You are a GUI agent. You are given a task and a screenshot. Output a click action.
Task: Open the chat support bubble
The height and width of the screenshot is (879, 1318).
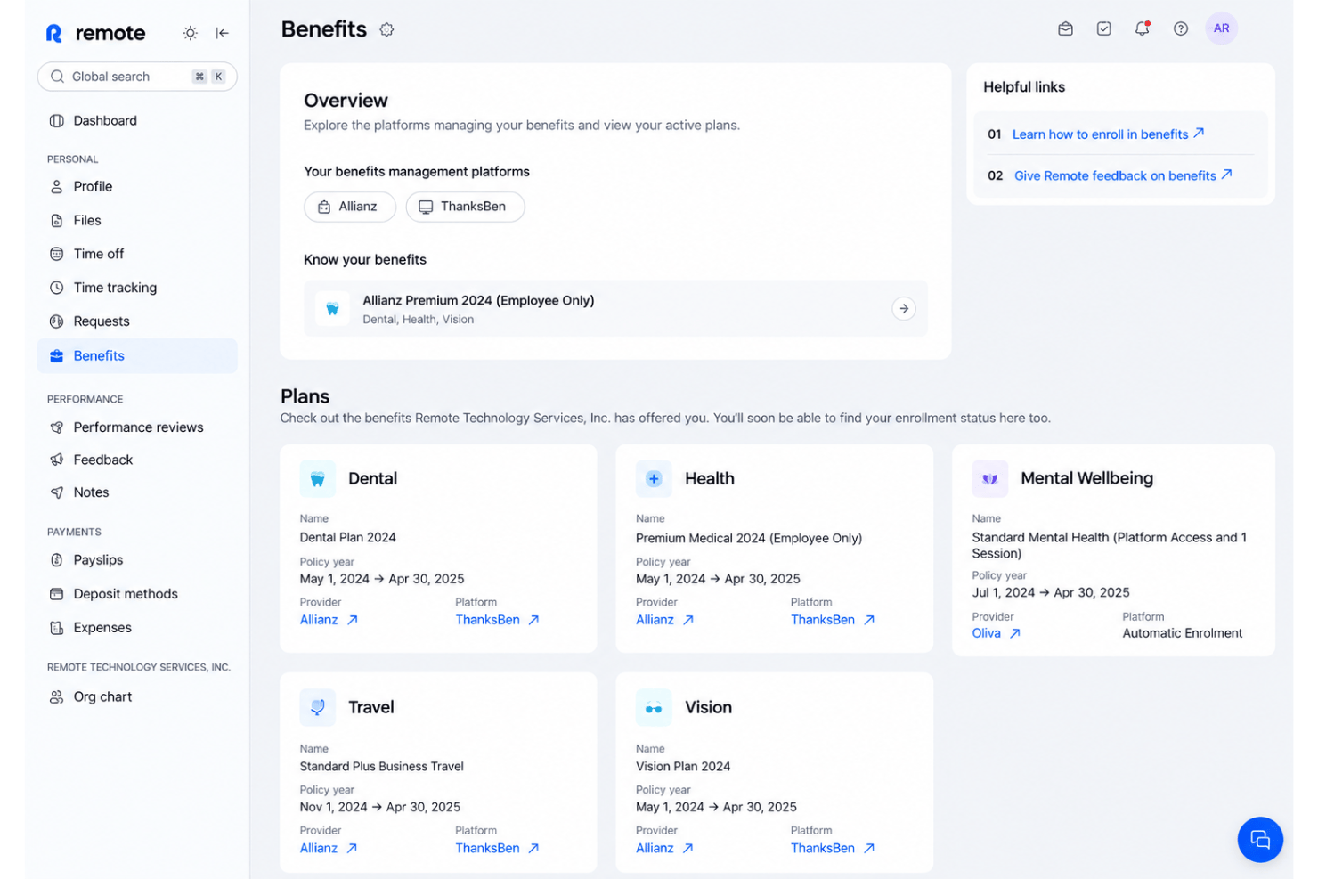[1260, 840]
